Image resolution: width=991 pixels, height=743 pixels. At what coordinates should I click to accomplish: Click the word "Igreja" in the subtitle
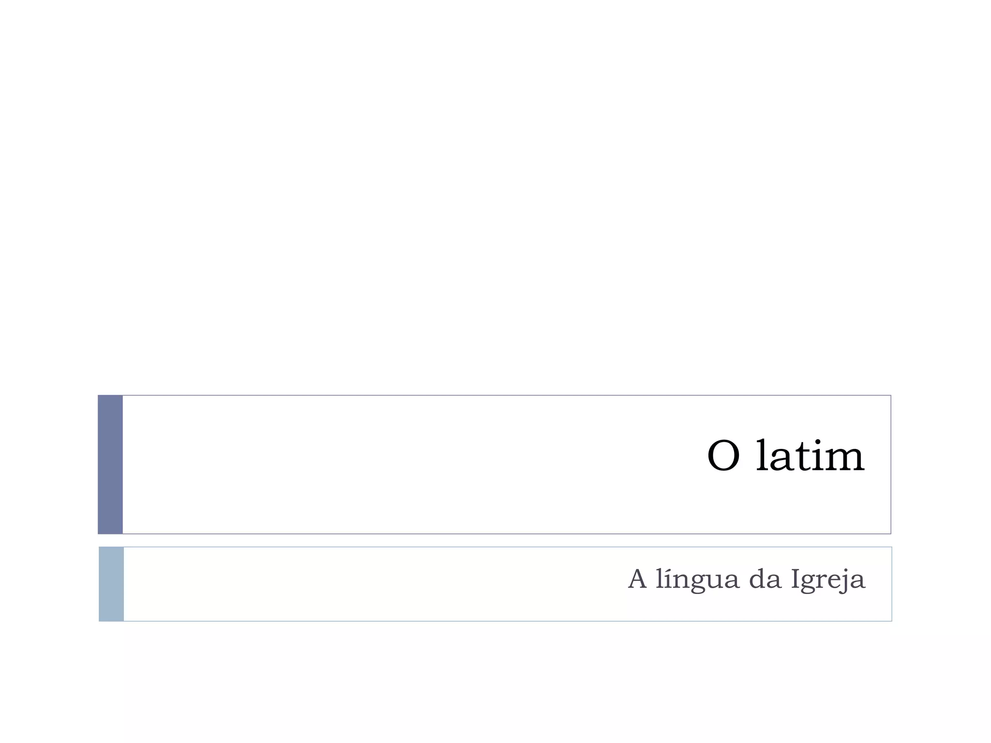point(827,580)
